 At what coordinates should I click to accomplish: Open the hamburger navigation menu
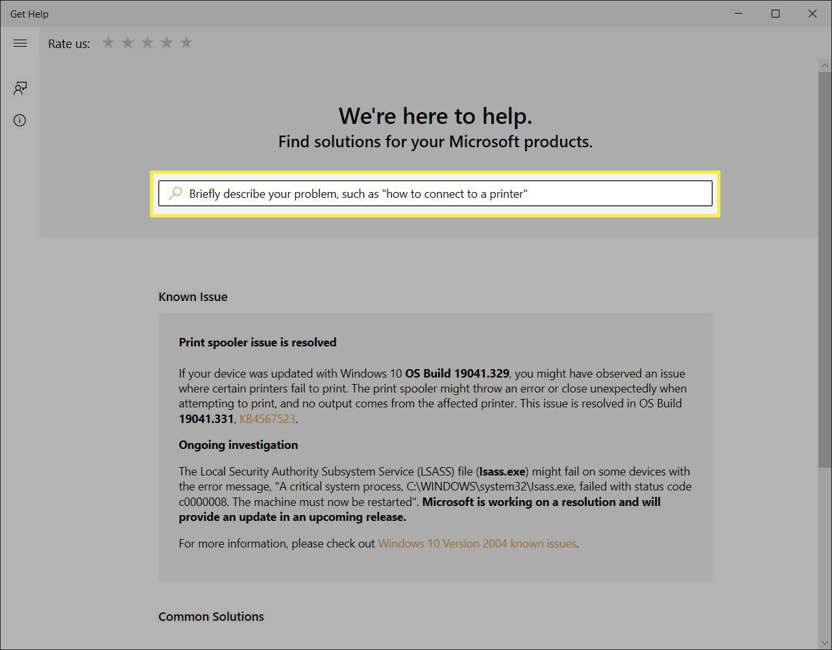20,43
